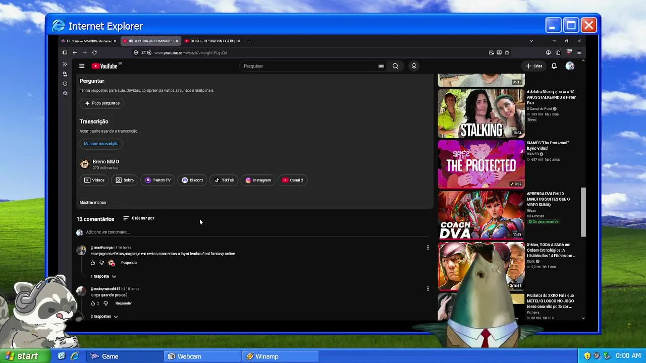Open the Discord channel link

pos(192,180)
